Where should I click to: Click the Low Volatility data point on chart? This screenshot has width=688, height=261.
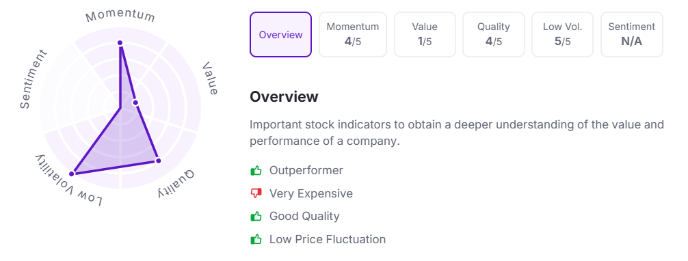click(72, 174)
